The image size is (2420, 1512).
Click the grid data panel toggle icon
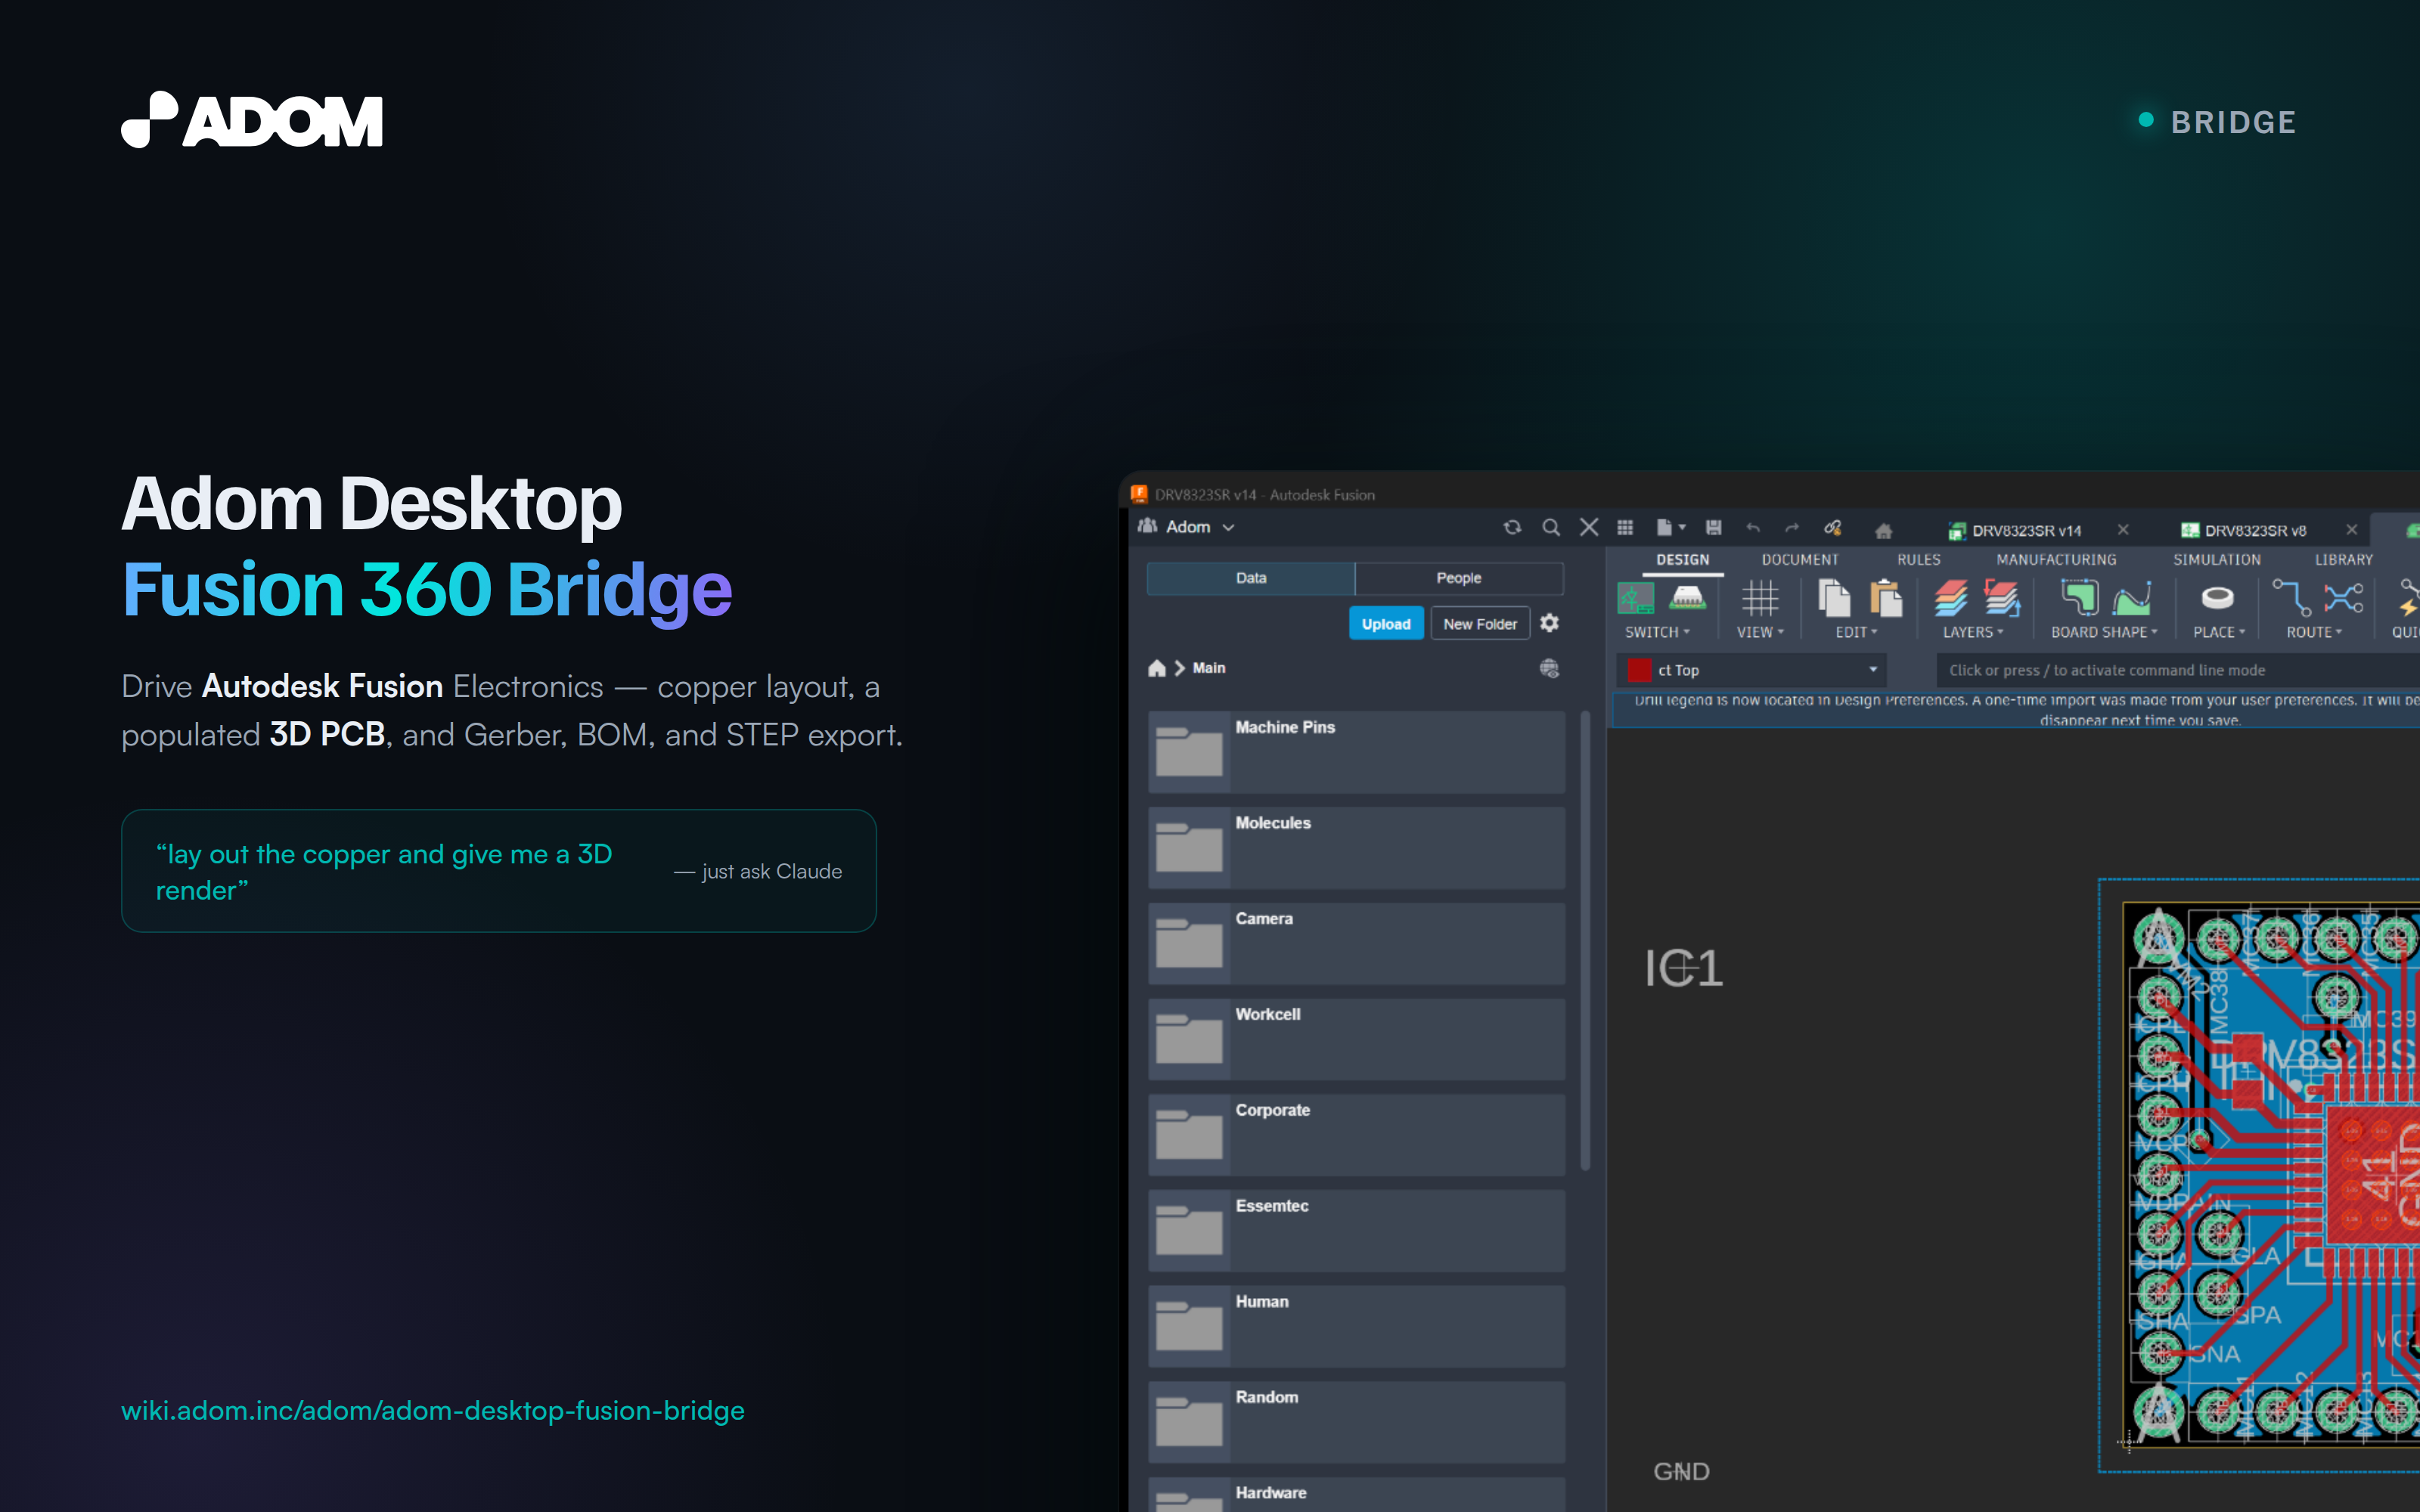(x=1625, y=527)
